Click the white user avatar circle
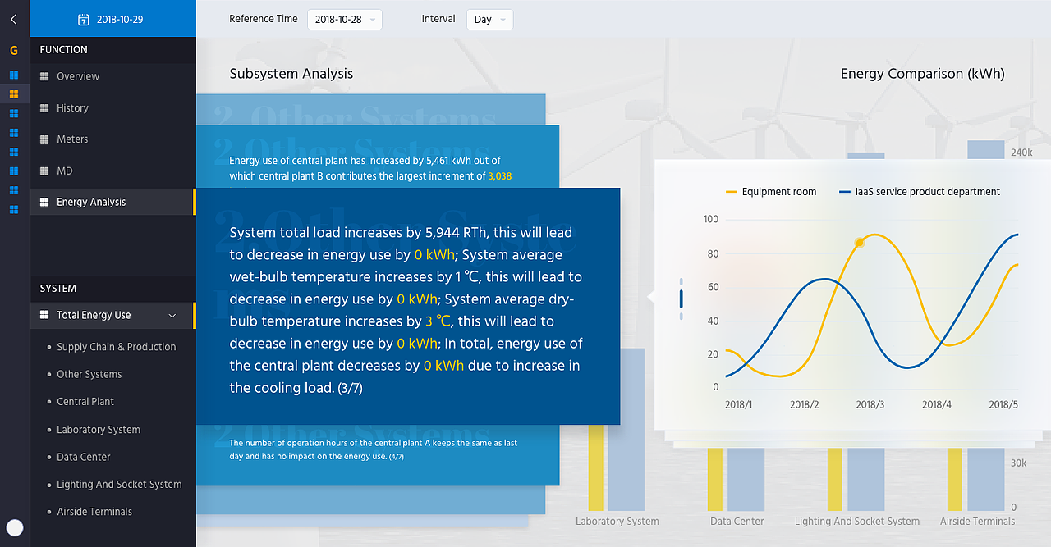This screenshot has height=547, width=1051. click(x=14, y=528)
